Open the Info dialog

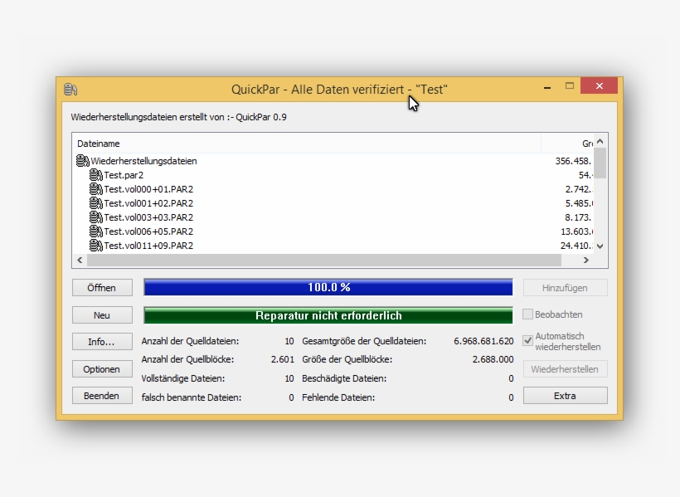tap(101, 341)
